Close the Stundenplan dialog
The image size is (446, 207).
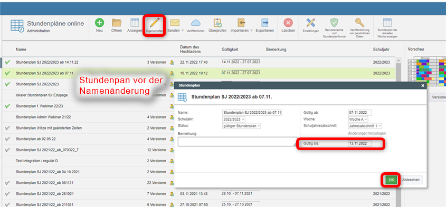(x=422, y=85)
